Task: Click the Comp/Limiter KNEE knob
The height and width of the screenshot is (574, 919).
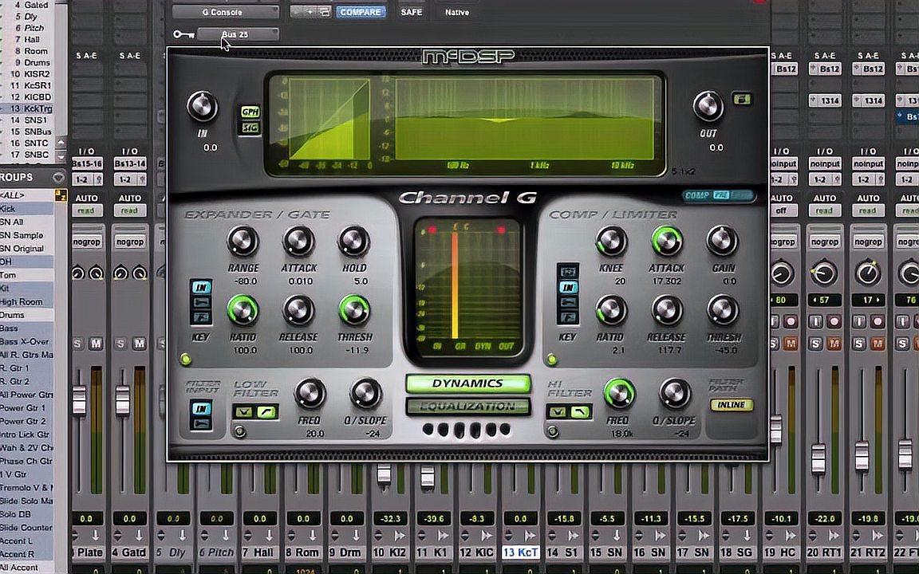Action: [611, 242]
